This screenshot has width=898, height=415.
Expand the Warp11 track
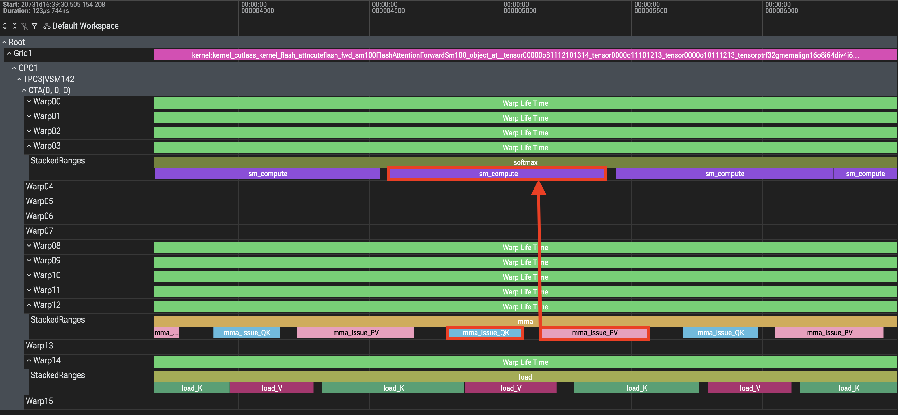tap(29, 290)
